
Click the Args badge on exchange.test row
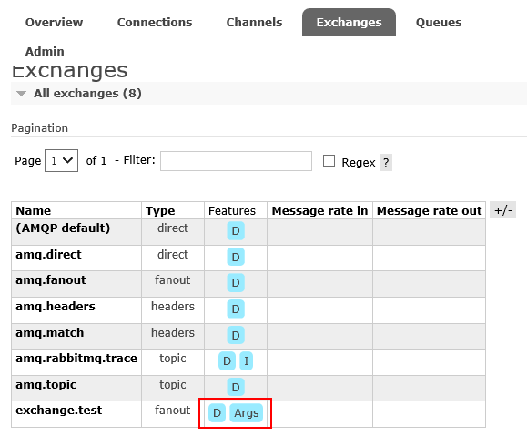(x=247, y=412)
